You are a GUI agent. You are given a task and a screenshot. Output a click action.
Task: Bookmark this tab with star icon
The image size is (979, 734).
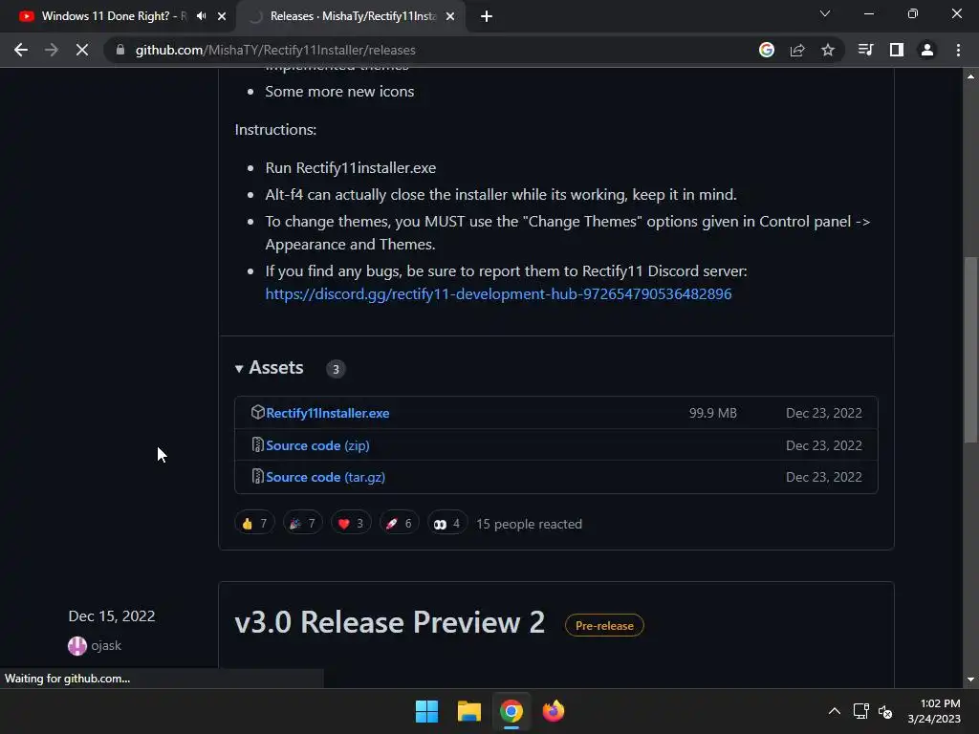(828, 50)
